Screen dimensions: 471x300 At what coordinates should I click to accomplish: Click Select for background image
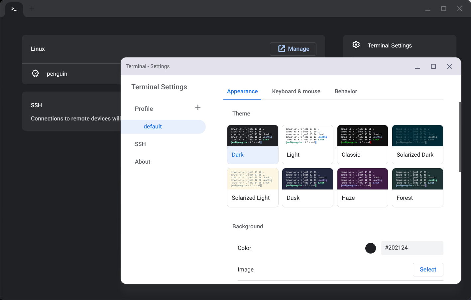(428, 269)
